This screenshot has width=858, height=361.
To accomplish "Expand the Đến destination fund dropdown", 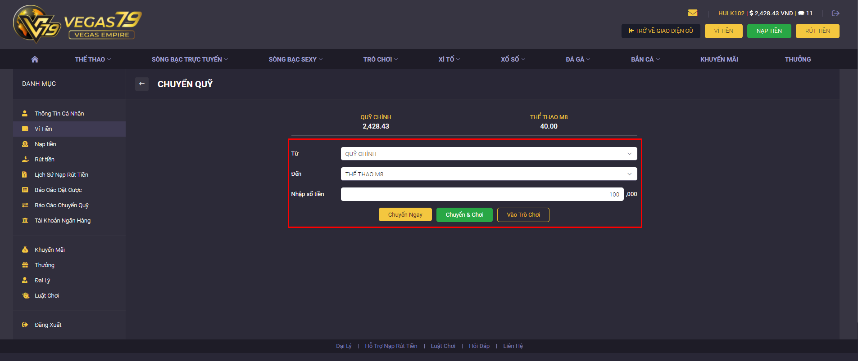I will pos(489,174).
